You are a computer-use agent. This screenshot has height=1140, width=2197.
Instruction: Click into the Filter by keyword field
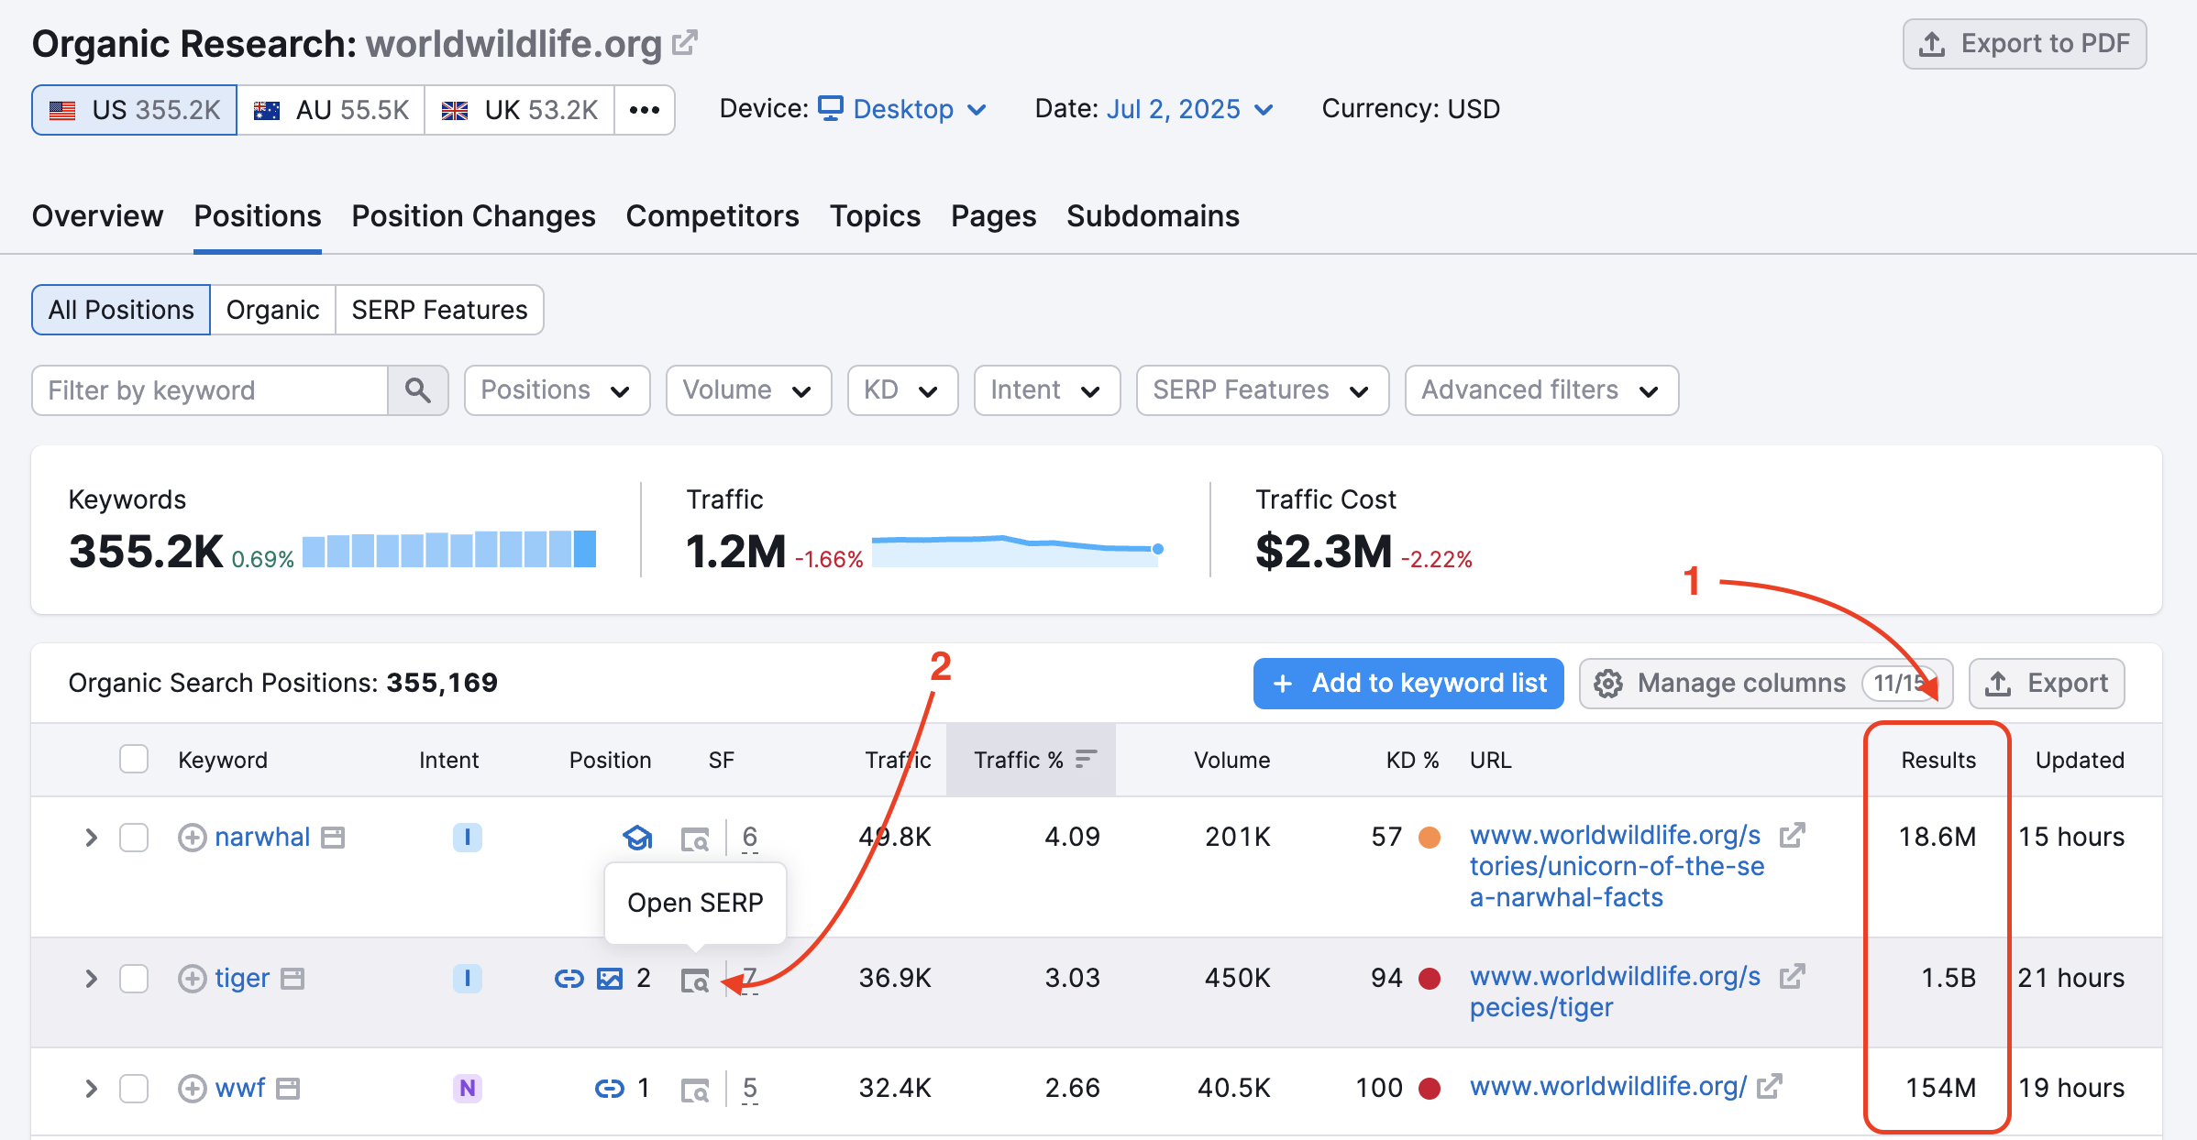211,390
